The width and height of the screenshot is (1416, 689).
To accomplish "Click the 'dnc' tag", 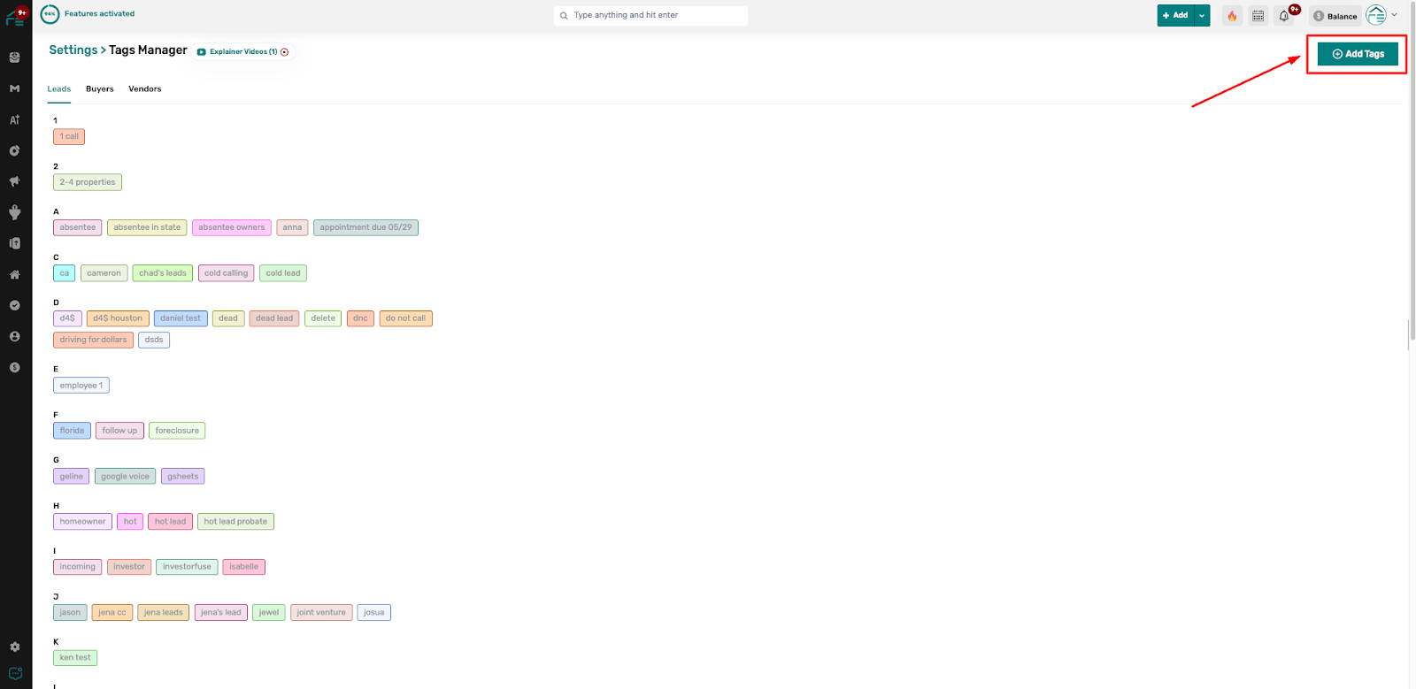I will pos(360,318).
